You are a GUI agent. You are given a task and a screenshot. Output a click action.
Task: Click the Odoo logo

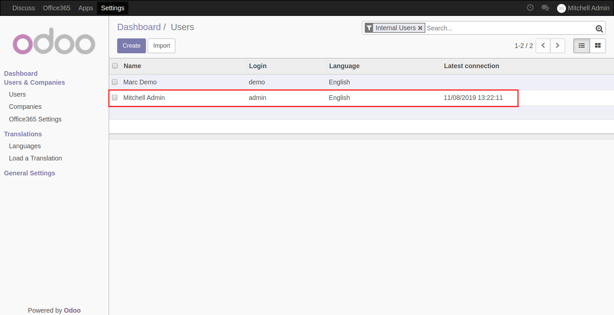coord(54,41)
